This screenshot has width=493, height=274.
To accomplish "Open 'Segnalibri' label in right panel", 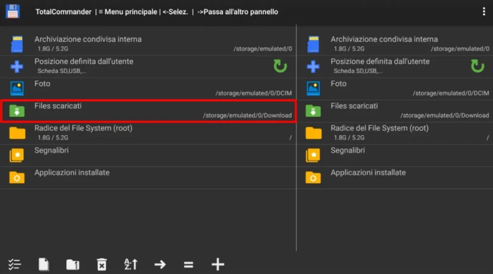I will click(x=348, y=150).
